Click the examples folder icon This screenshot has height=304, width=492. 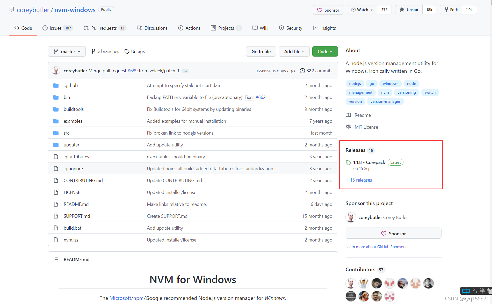coord(56,121)
